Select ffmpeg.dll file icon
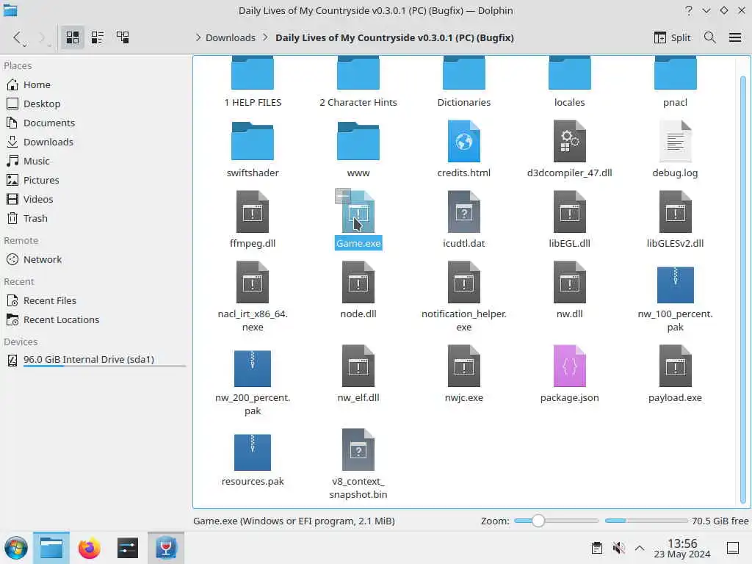 pos(253,211)
